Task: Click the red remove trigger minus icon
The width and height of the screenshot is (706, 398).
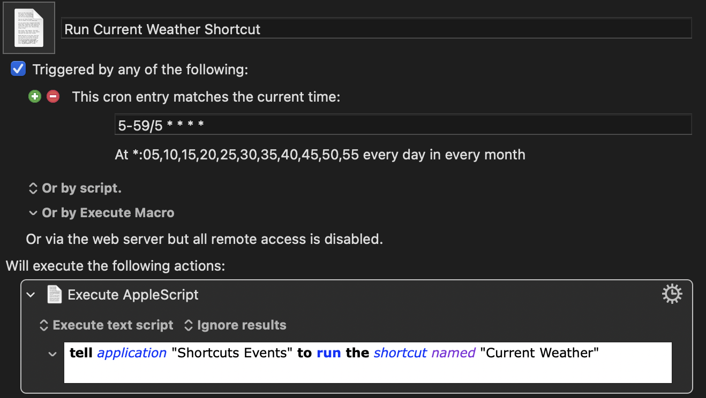Action: tap(52, 97)
